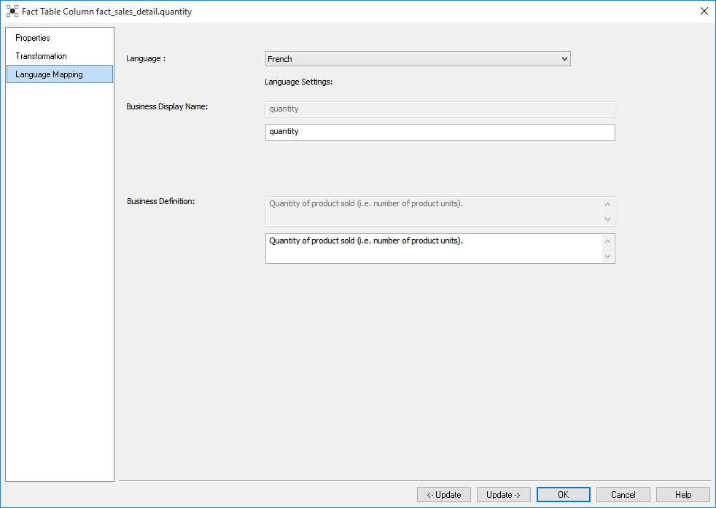Click the Fact Table Column title bar icon

point(12,12)
